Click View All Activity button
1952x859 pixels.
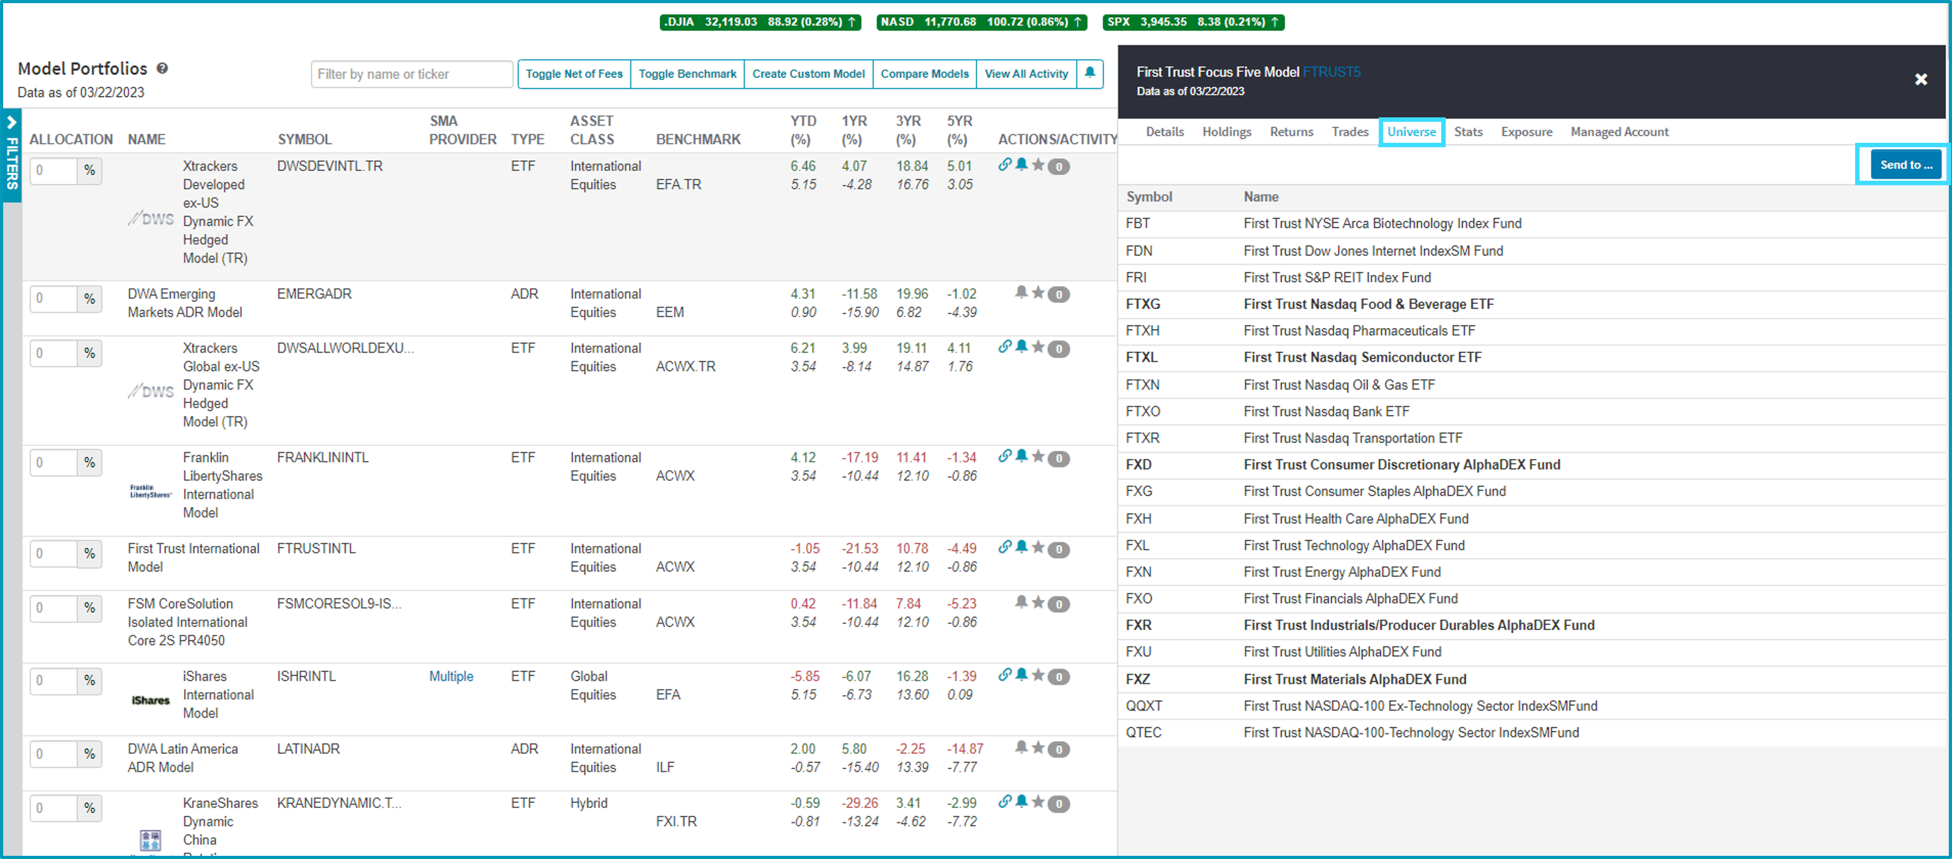1026,74
